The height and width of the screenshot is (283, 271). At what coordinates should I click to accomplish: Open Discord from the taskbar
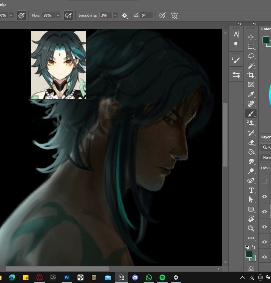pyautogui.click(x=135, y=277)
